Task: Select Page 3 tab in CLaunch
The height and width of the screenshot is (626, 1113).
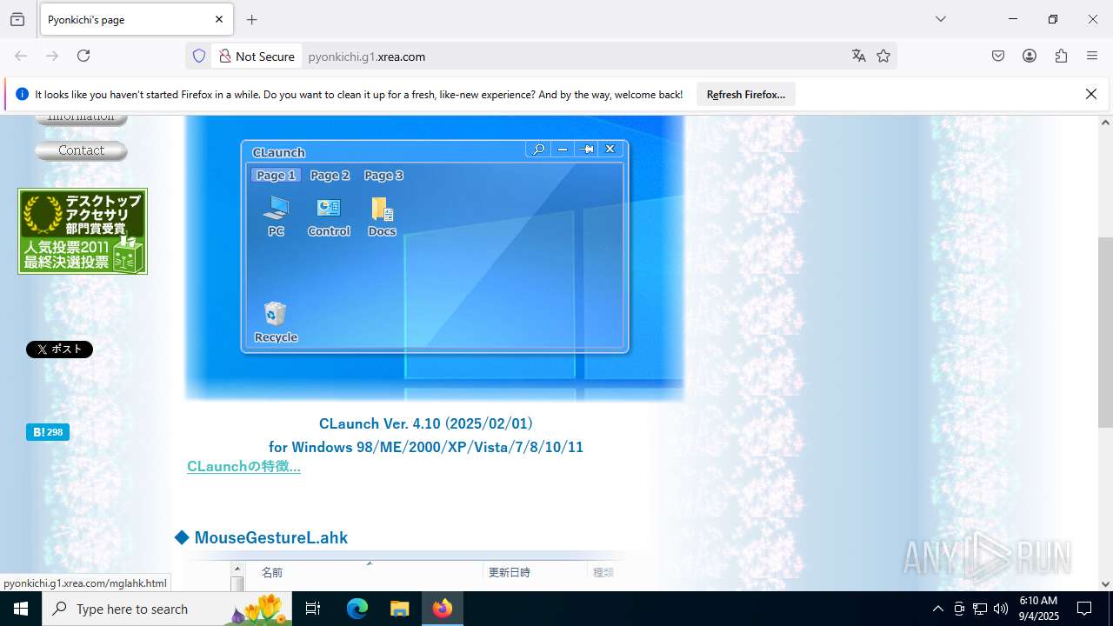Action: [383, 175]
